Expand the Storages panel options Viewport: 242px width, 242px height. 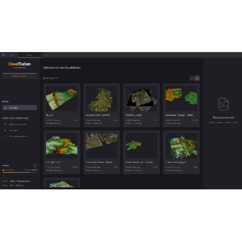click(35, 165)
